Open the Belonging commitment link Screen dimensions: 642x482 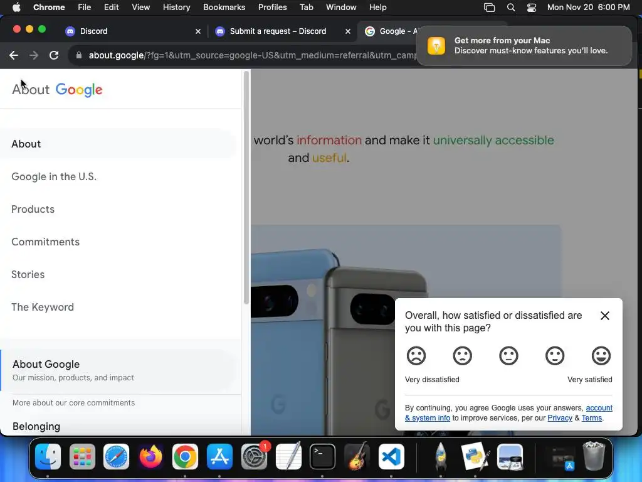point(36,426)
